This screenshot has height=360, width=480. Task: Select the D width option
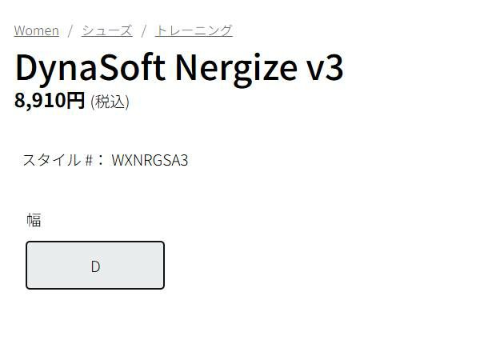pyautogui.click(x=95, y=265)
